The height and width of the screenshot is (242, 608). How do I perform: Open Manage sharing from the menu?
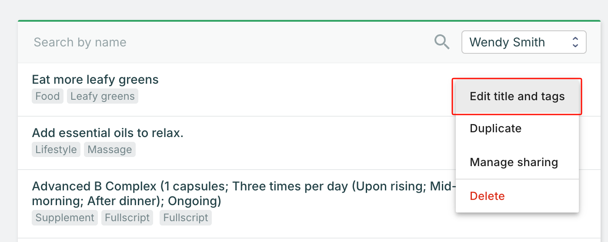point(514,162)
